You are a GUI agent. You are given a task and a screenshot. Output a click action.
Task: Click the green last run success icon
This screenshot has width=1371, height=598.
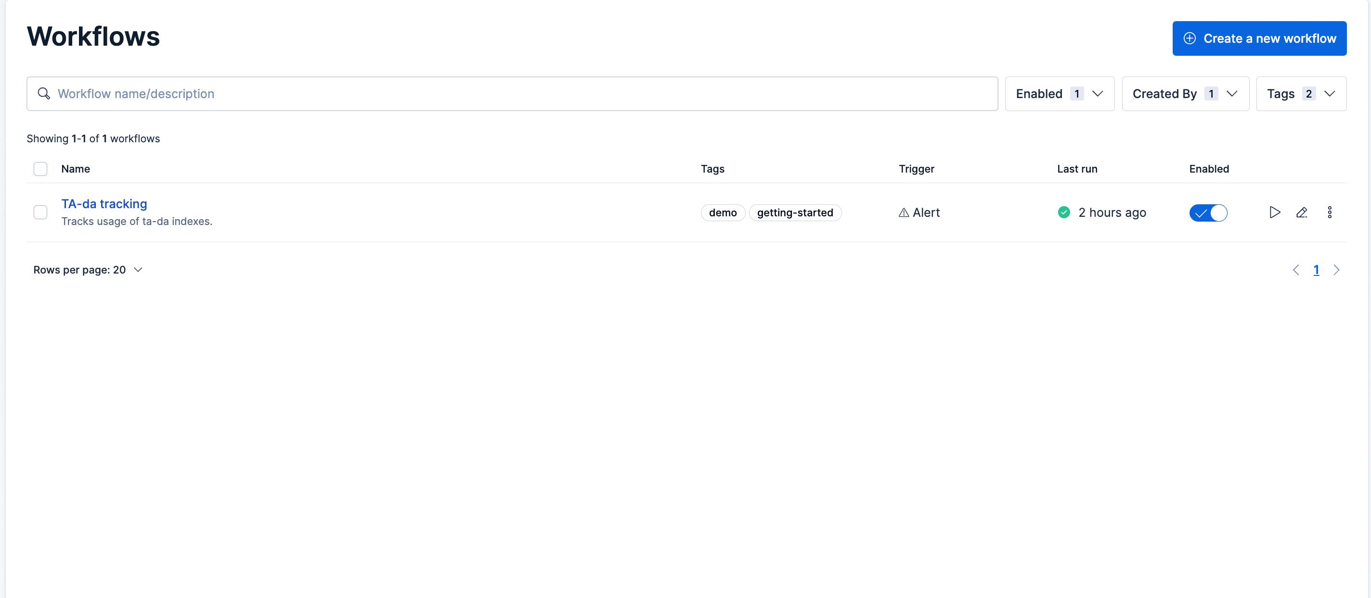click(x=1064, y=212)
